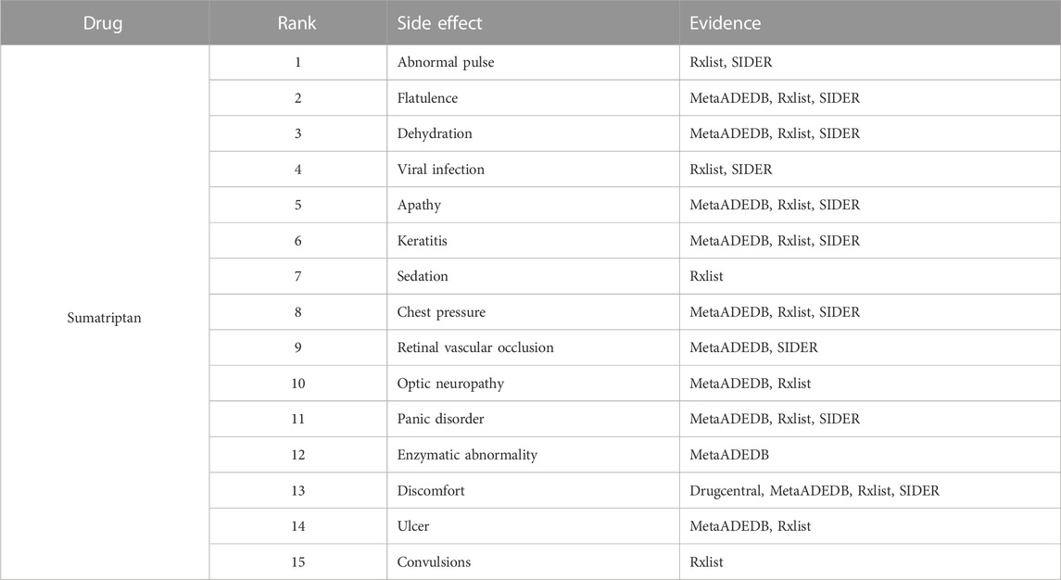Select the Convulsions row entry
Viewport: 1061px width, 580px height.
[434, 561]
